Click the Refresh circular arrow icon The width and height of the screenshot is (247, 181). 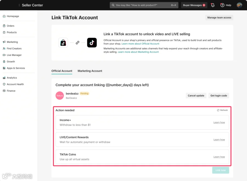pyautogui.click(x=218, y=110)
